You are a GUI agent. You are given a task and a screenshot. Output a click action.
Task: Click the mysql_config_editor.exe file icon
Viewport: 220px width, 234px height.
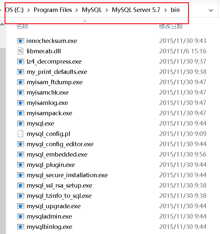coord(21,144)
